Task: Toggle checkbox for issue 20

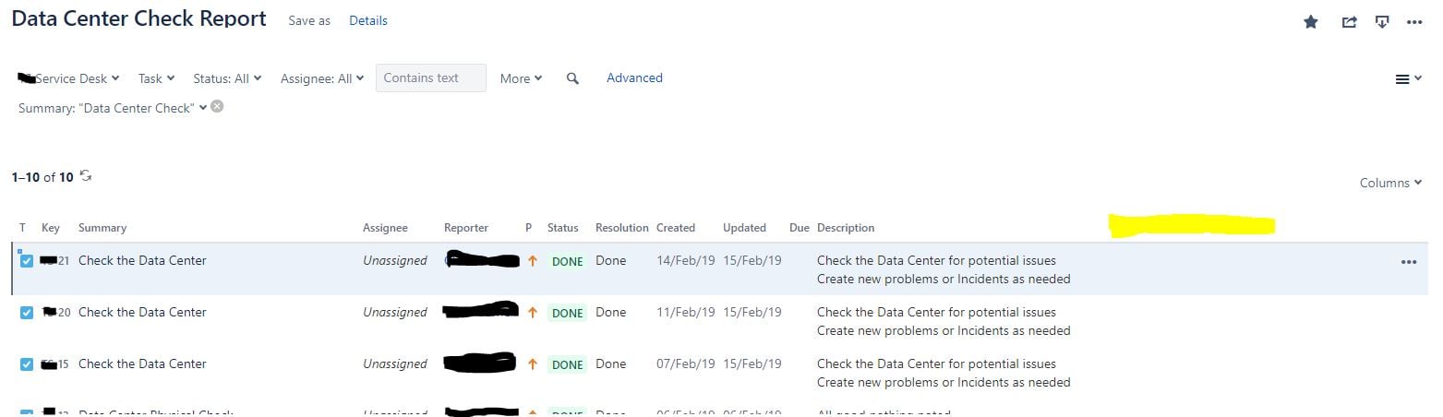Action: 27,313
